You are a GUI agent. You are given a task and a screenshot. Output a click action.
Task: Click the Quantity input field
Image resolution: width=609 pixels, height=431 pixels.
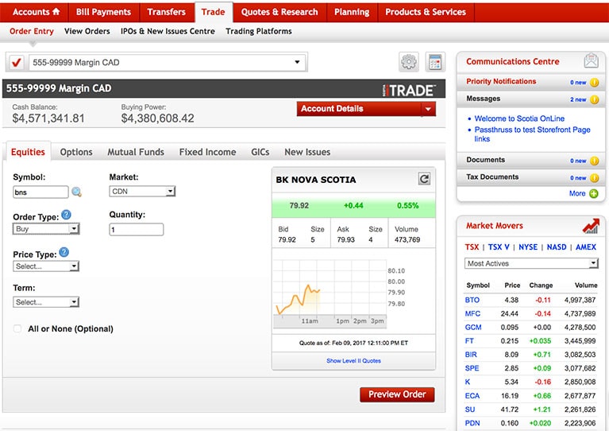[136, 230]
